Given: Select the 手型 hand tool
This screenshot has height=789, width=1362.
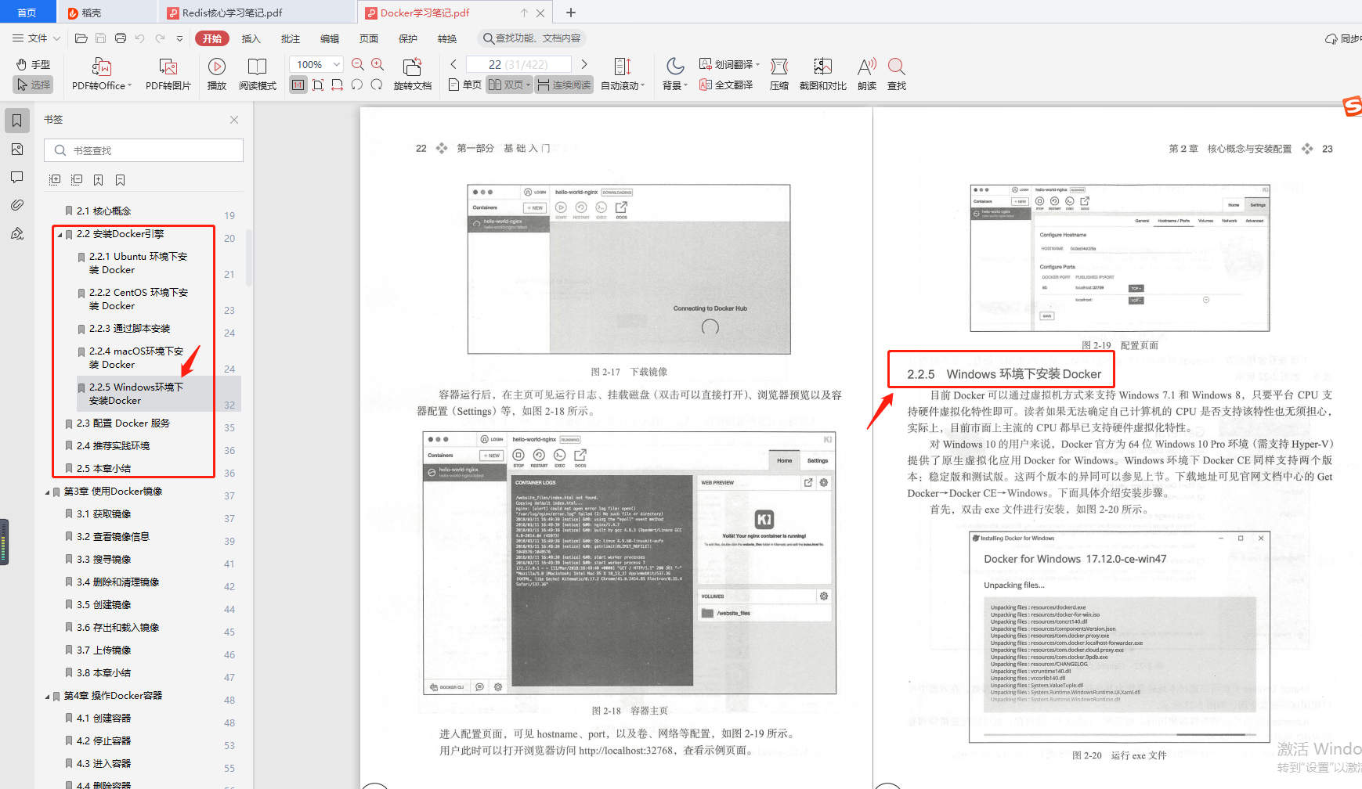Looking at the screenshot, I should [x=33, y=64].
